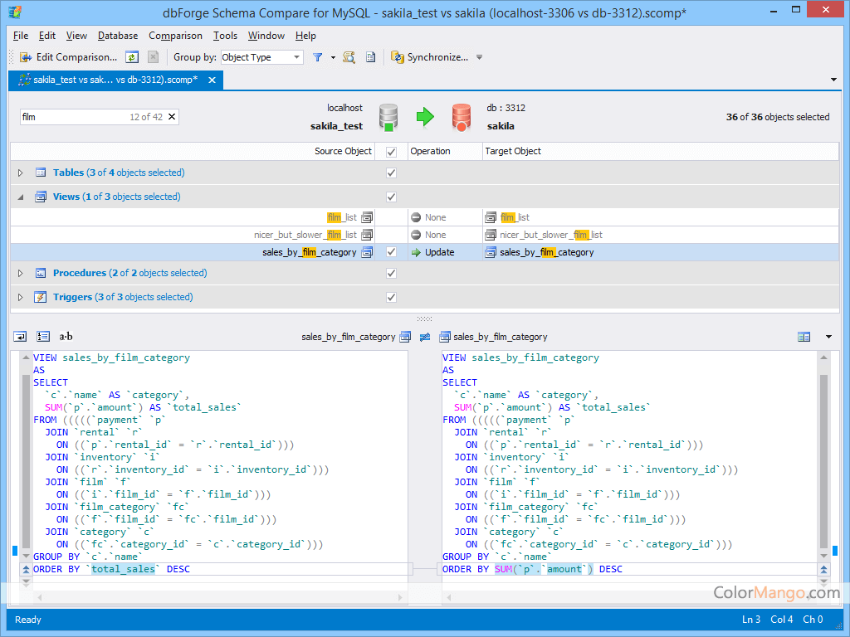This screenshot has height=637, width=850.
Task: Click the comparison report icon
Action: coord(371,57)
